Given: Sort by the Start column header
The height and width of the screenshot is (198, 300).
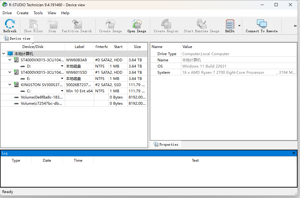Looking at the screenshot, I should pyautogui.click(x=118, y=47).
